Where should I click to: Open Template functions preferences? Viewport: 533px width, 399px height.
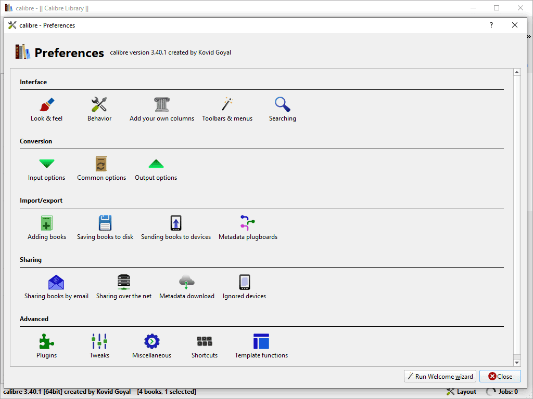(x=261, y=347)
